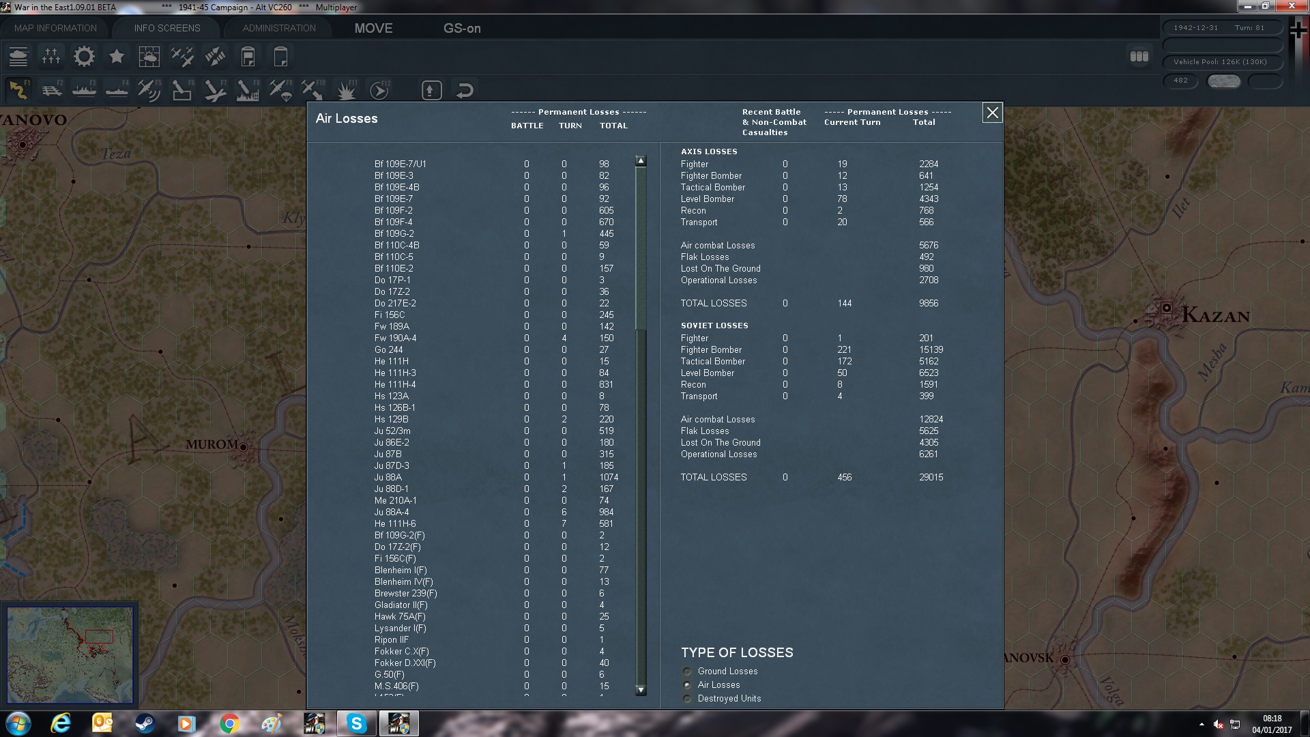Click the undo move arrow icon
1310x737 pixels.
465,89
